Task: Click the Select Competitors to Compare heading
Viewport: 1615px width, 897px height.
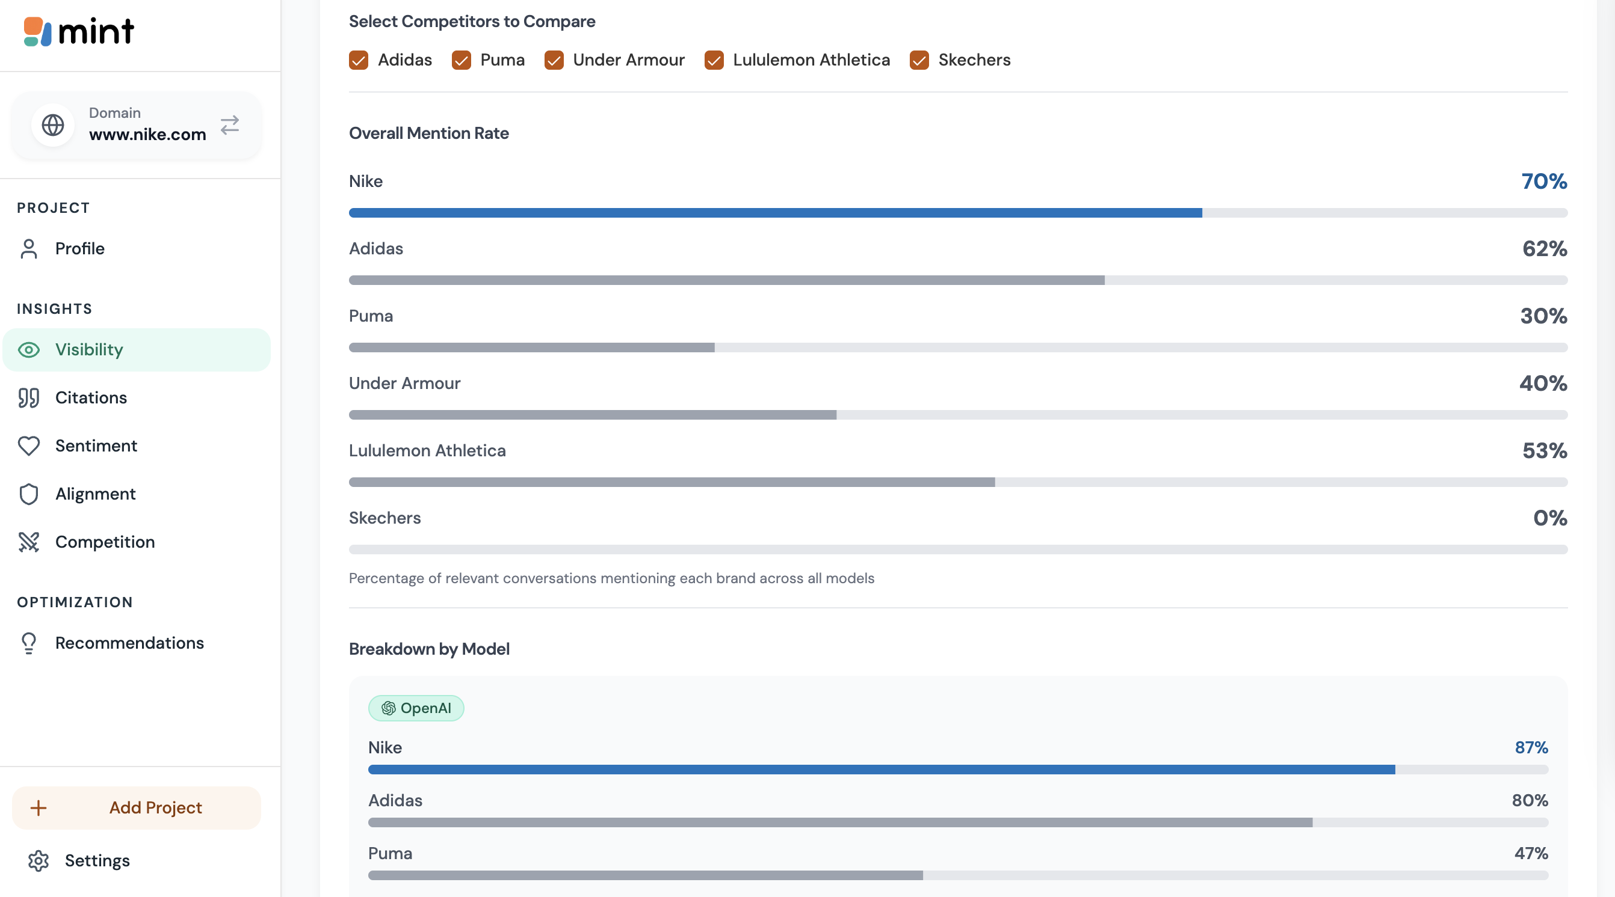Action: point(472,21)
